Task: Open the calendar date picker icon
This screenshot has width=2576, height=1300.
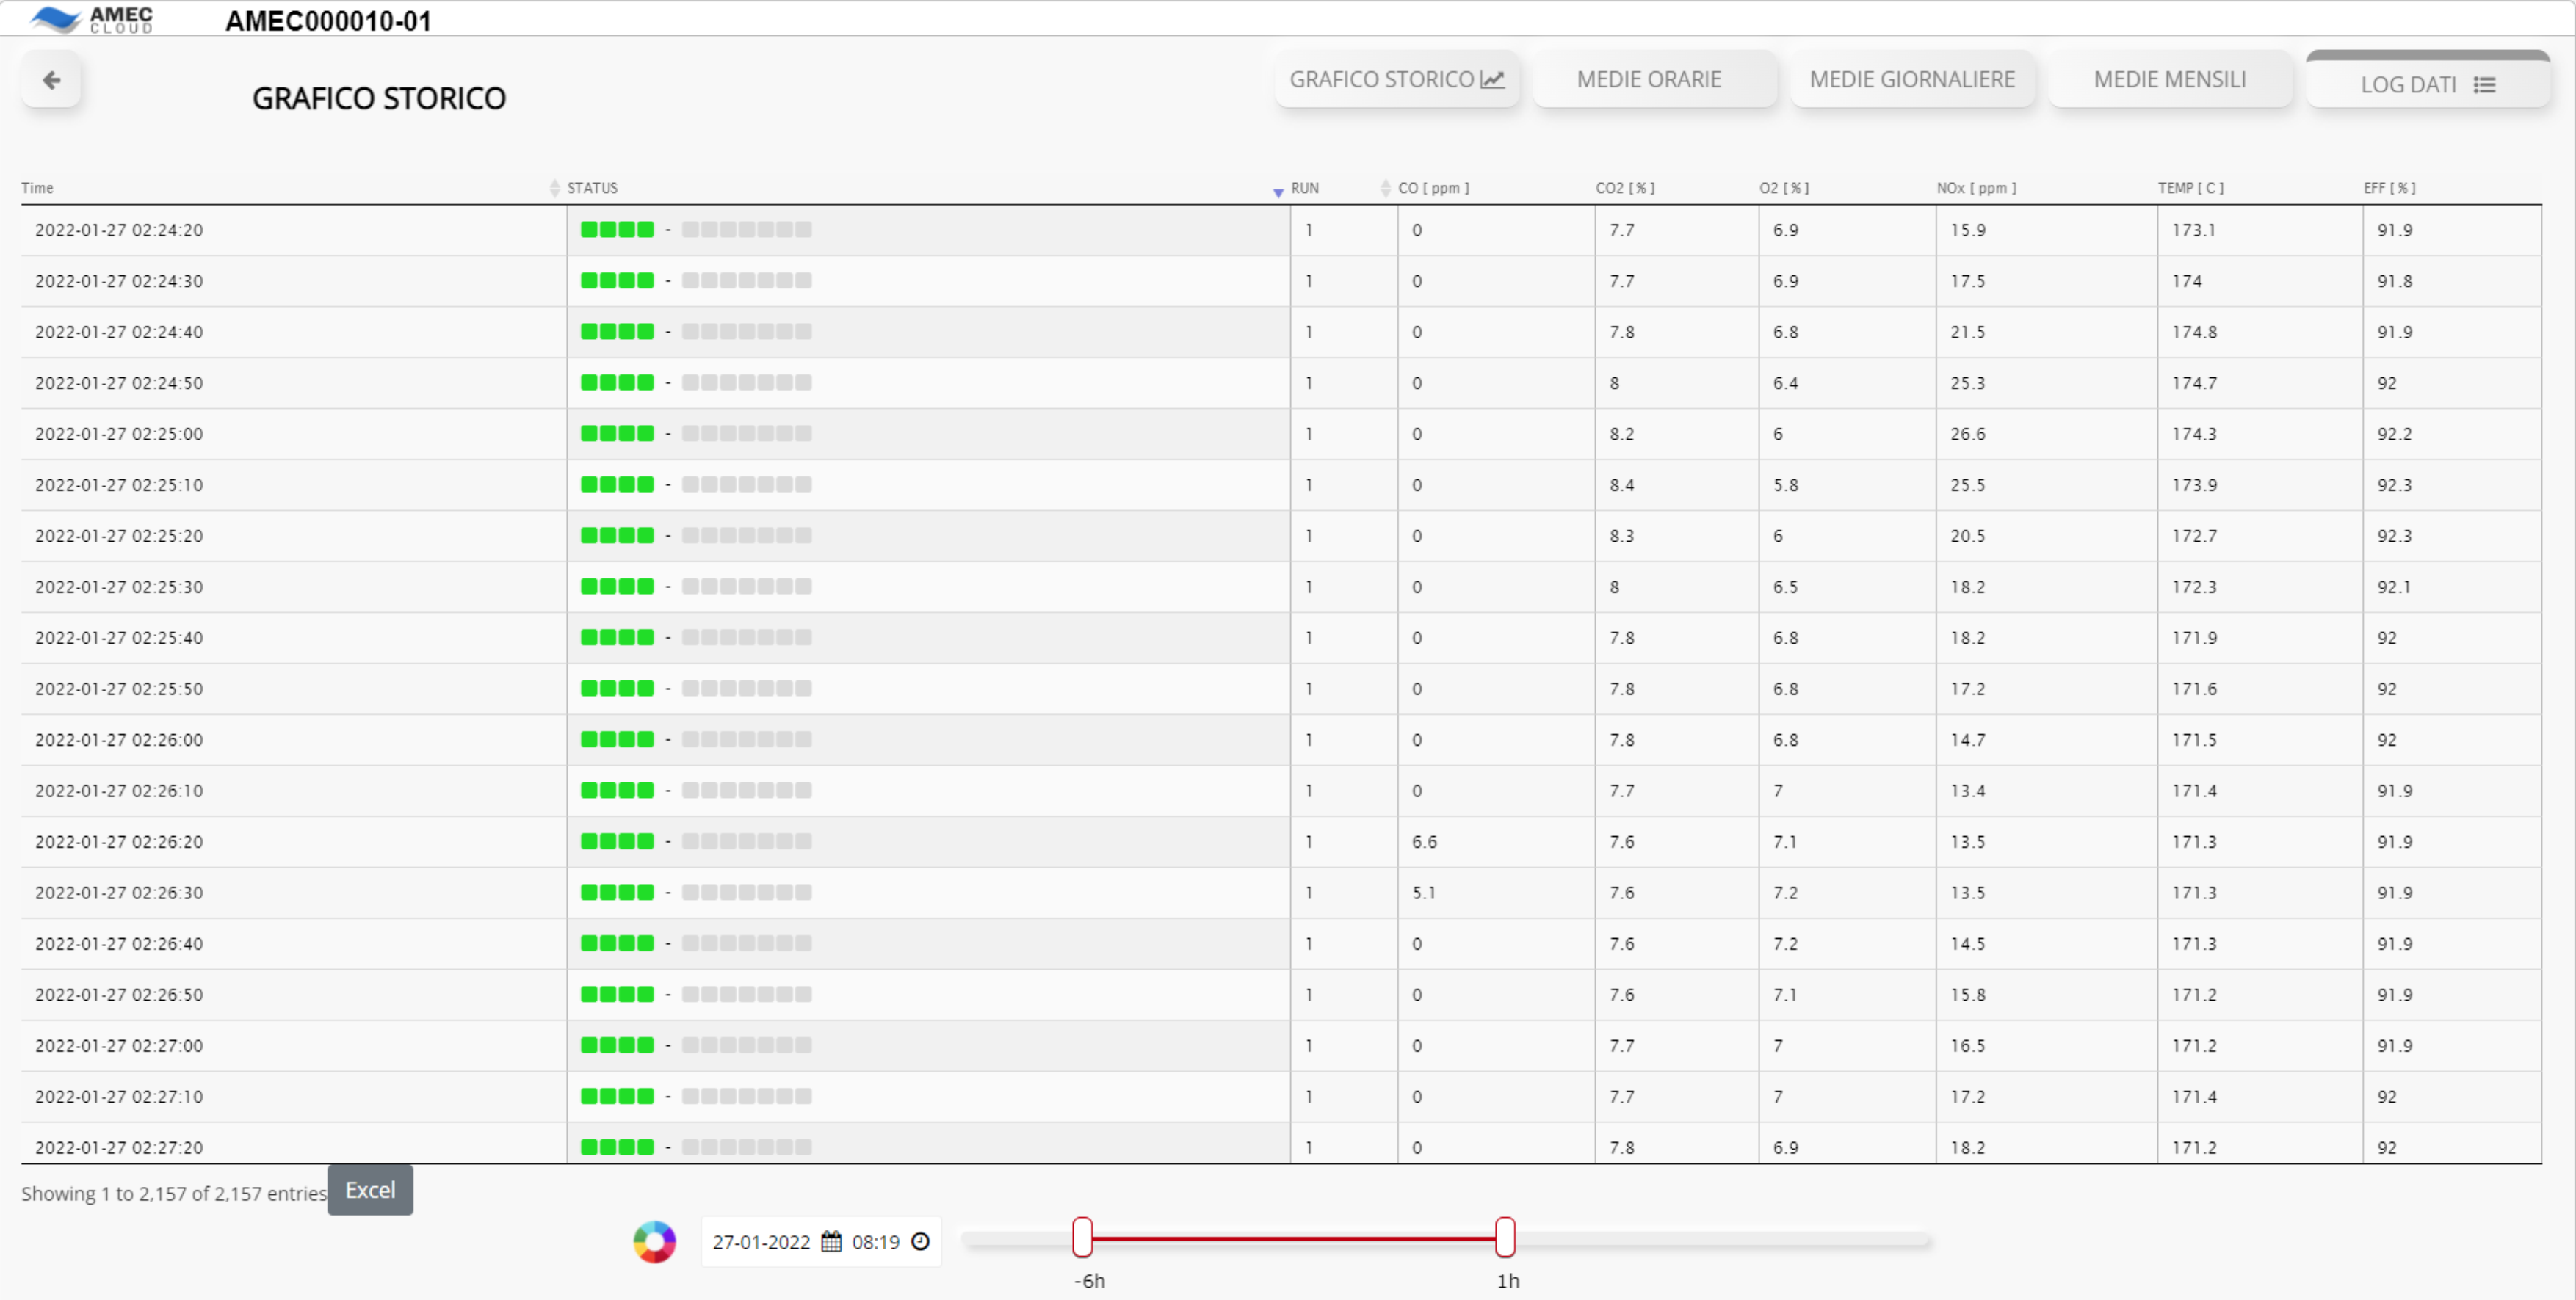Action: point(831,1242)
